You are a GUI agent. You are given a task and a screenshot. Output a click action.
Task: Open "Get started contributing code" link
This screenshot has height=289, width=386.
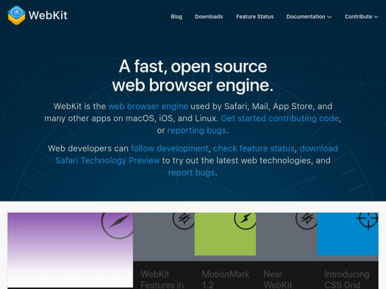(x=280, y=118)
